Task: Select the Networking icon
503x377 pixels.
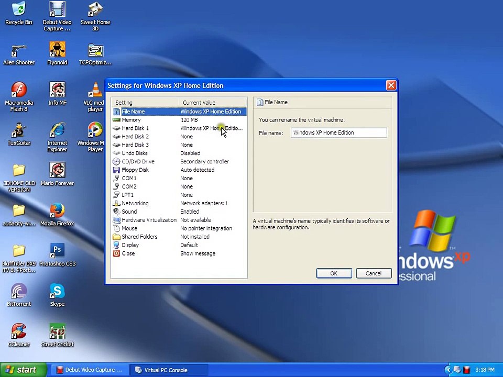Action: click(116, 203)
